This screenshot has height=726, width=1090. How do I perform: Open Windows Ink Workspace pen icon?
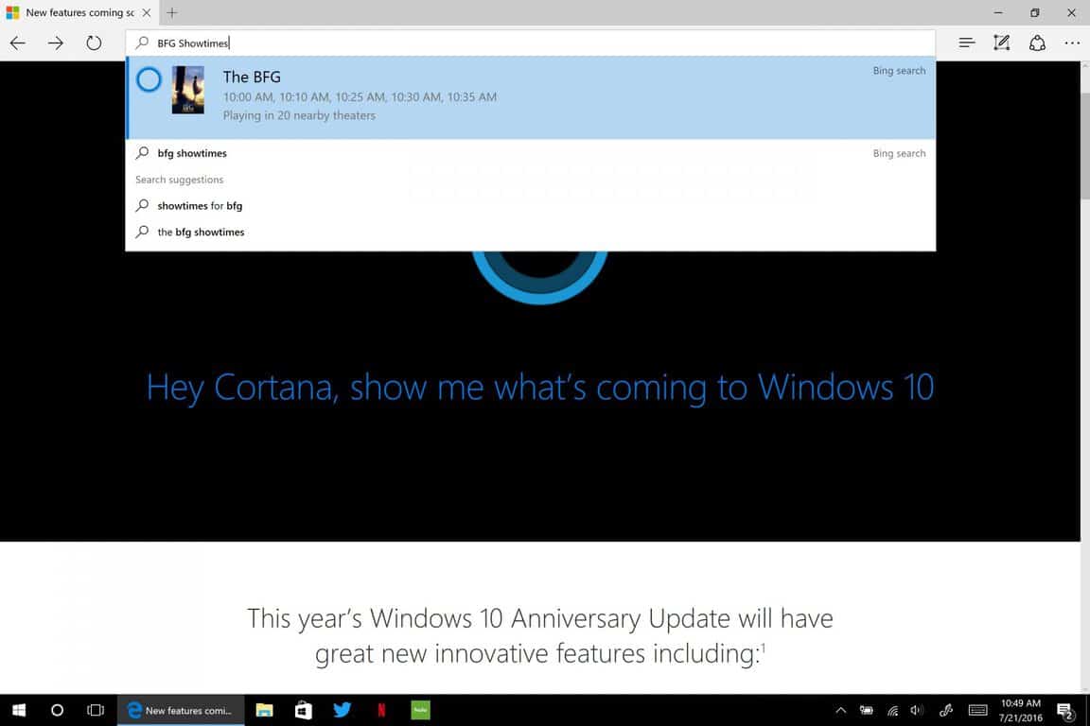click(945, 710)
